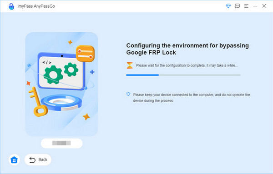Click the imyPass padlock logo icon
Screen dimensions: 273x174
[11, 6]
